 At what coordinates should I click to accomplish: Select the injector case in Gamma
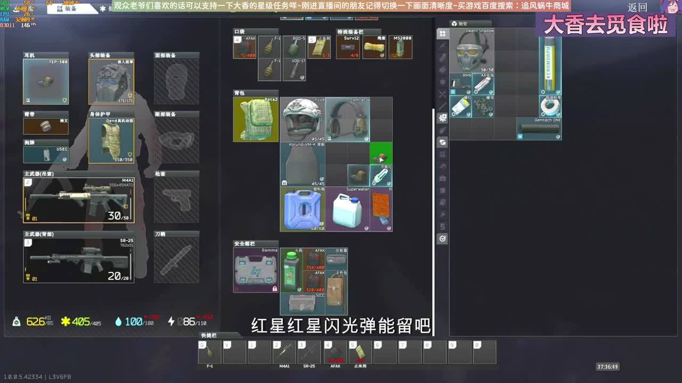click(337, 259)
